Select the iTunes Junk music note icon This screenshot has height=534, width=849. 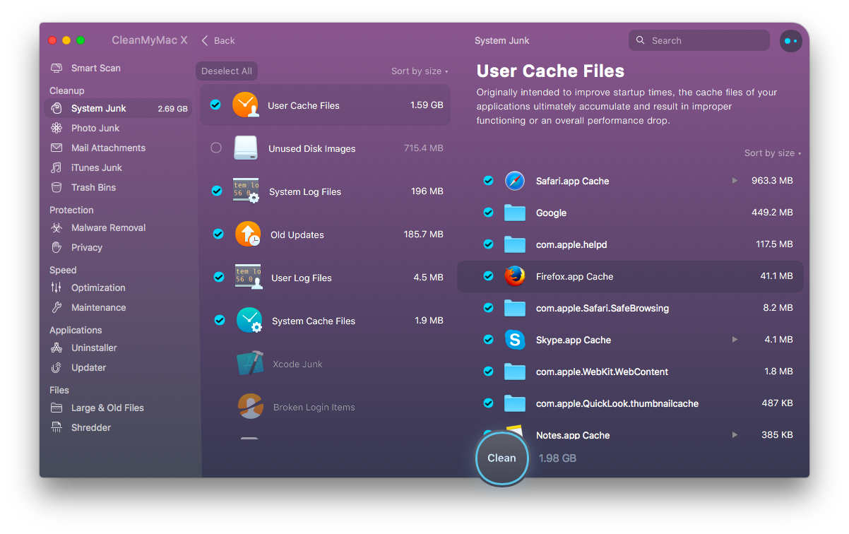pos(57,168)
